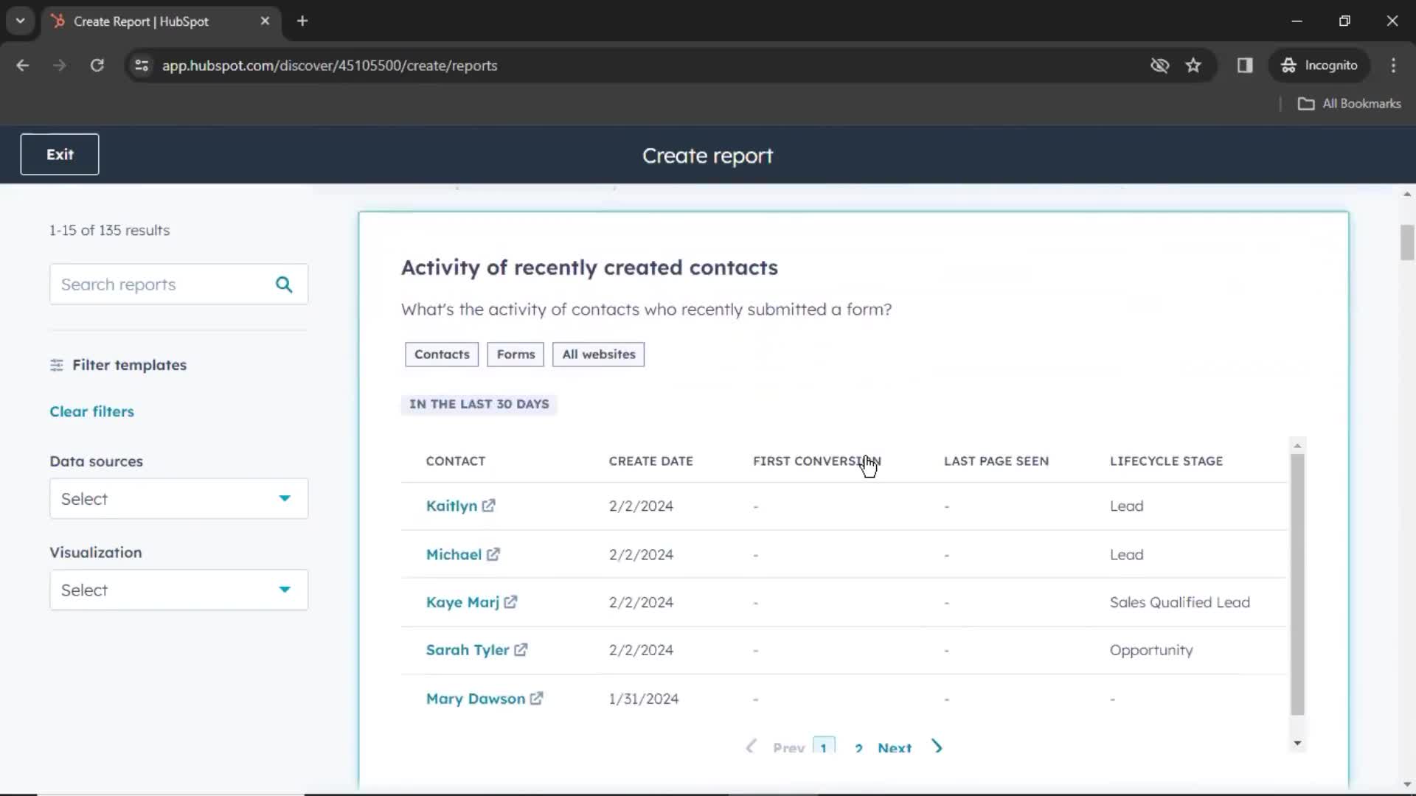The height and width of the screenshot is (796, 1416).
Task: Select the All websites filter tag
Action: (x=598, y=353)
